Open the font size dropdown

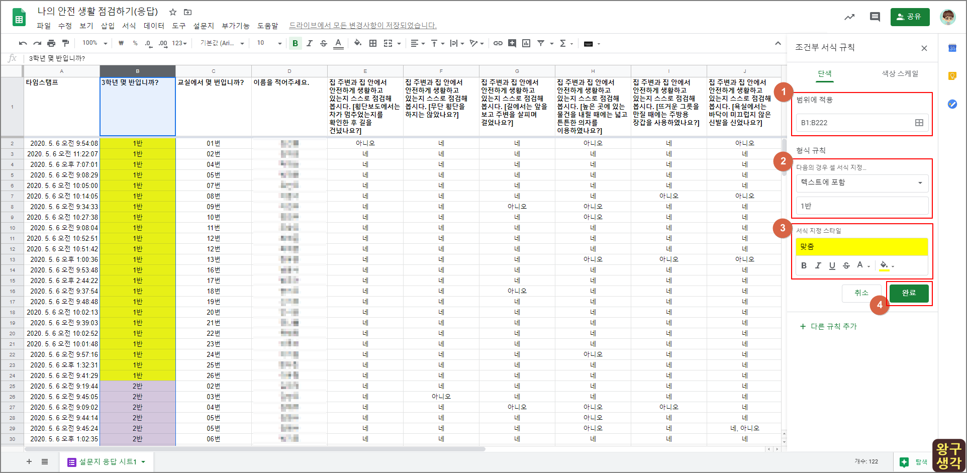[x=269, y=43]
